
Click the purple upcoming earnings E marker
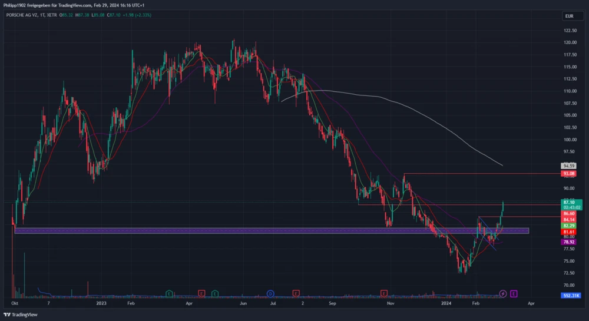point(514,293)
